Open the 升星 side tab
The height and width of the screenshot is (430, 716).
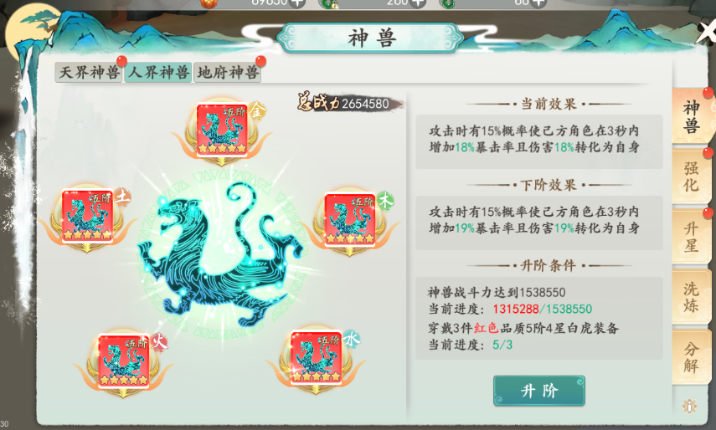point(692,237)
